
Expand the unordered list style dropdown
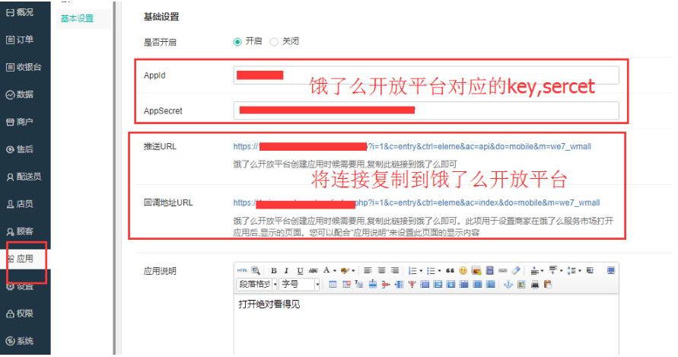[x=439, y=271]
